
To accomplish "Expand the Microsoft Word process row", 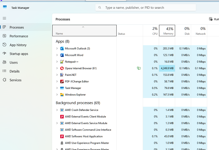I will [57, 55].
